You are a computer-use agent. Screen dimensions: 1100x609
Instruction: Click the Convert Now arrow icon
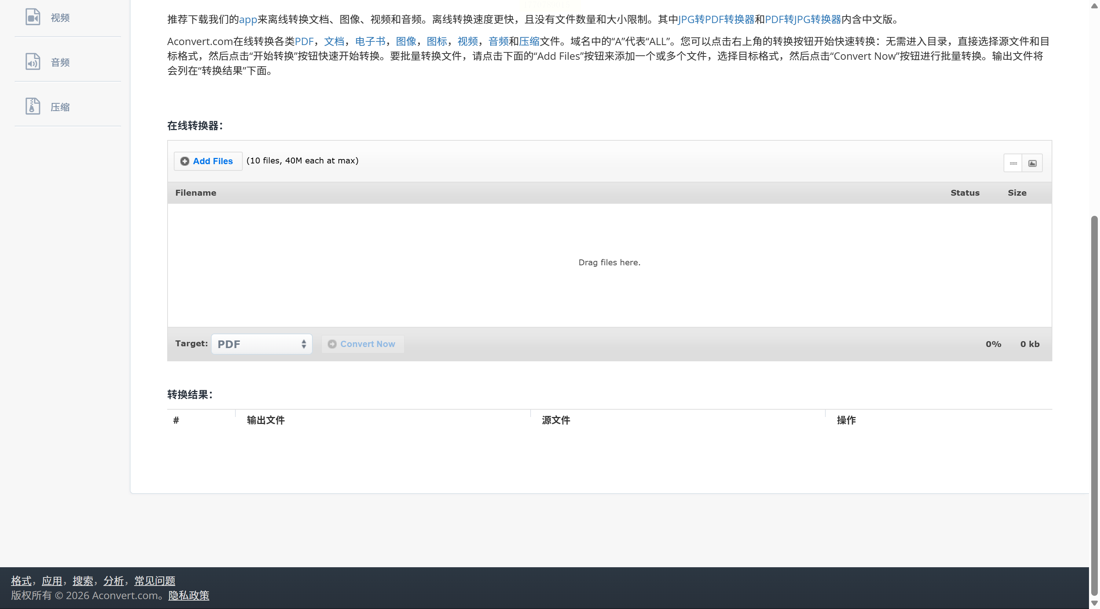click(x=332, y=344)
